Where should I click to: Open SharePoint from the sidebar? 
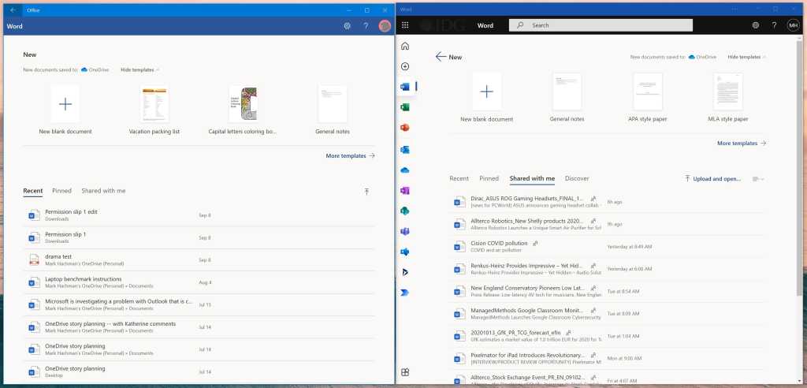pos(405,211)
